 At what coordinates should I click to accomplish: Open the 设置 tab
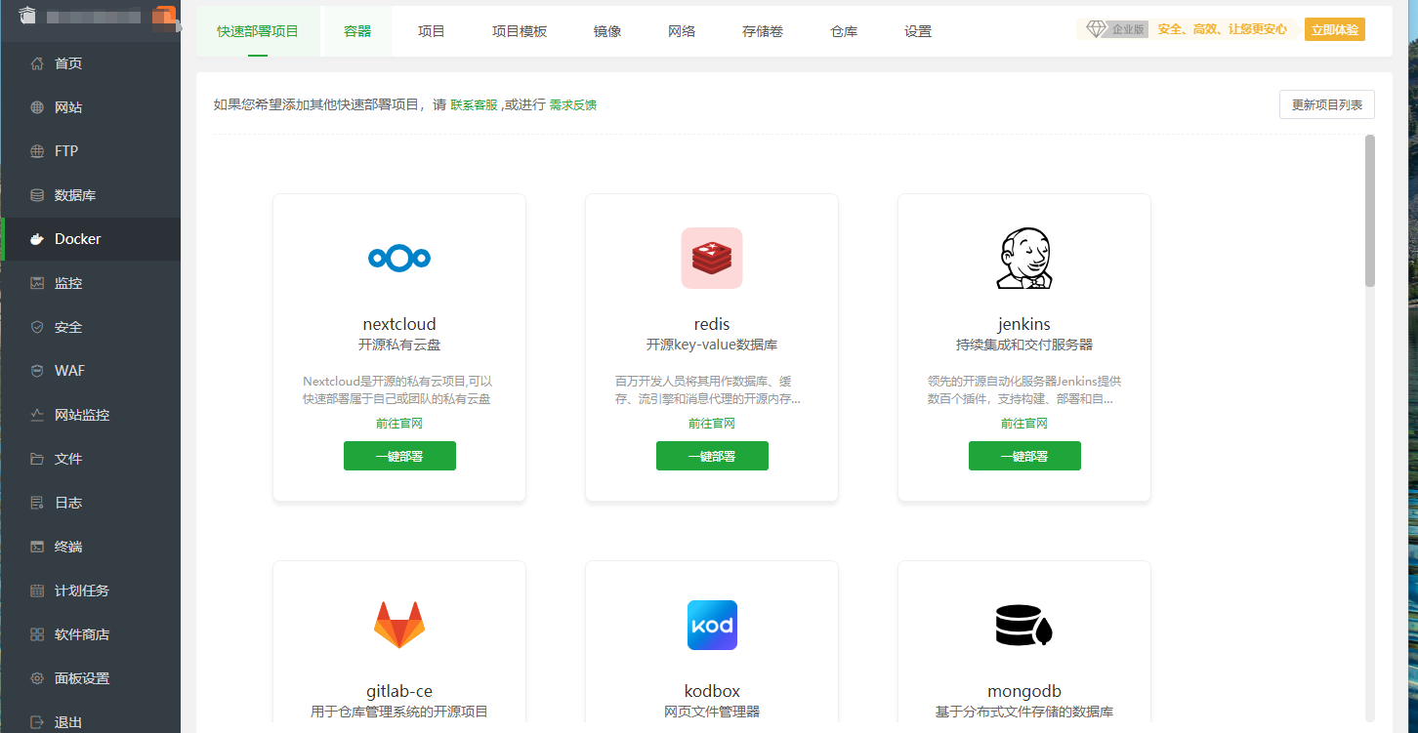[x=918, y=31]
